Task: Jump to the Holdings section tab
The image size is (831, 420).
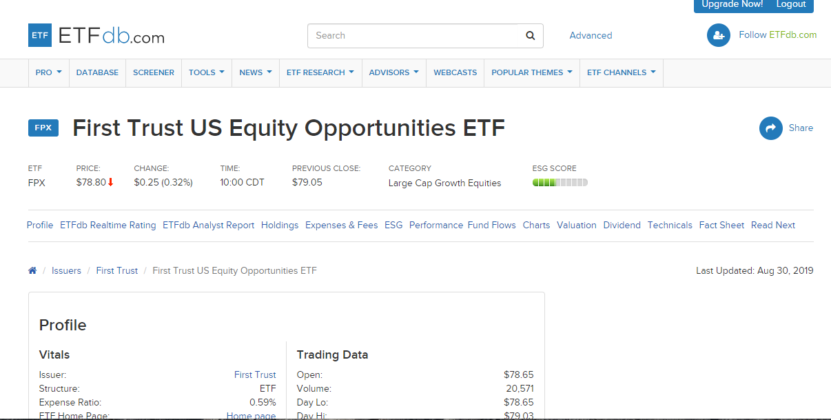Action: pos(280,226)
